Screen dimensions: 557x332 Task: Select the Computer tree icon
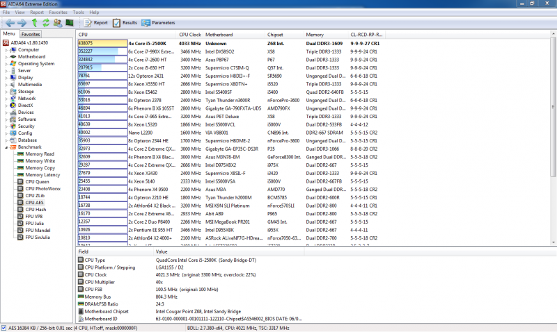[13, 49]
